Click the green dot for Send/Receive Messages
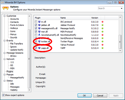 click(102, 38)
